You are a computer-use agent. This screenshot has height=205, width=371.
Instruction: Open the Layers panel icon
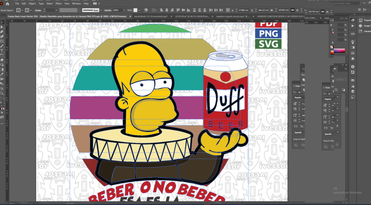(353, 91)
